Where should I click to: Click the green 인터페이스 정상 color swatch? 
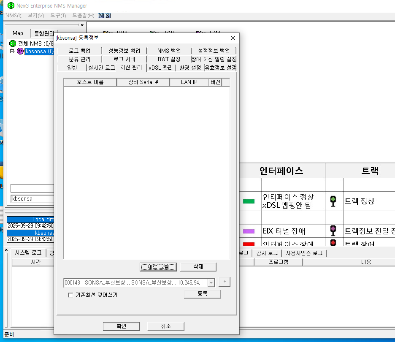(249, 201)
